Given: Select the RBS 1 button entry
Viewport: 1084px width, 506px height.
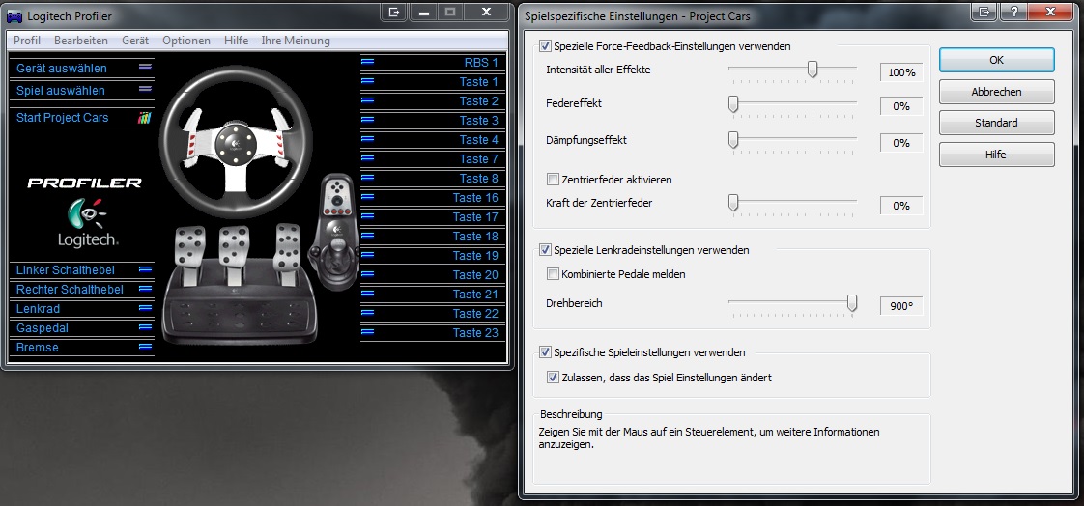Looking at the screenshot, I should [x=433, y=62].
